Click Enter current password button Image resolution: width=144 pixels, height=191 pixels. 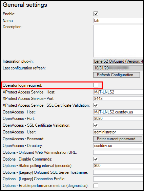coord(118,139)
